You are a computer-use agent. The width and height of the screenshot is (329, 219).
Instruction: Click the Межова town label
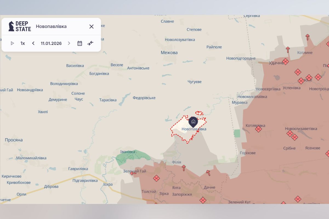pos(169,53)
